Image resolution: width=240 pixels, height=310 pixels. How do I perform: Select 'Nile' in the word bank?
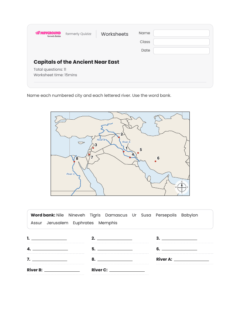tap(60, 215)
